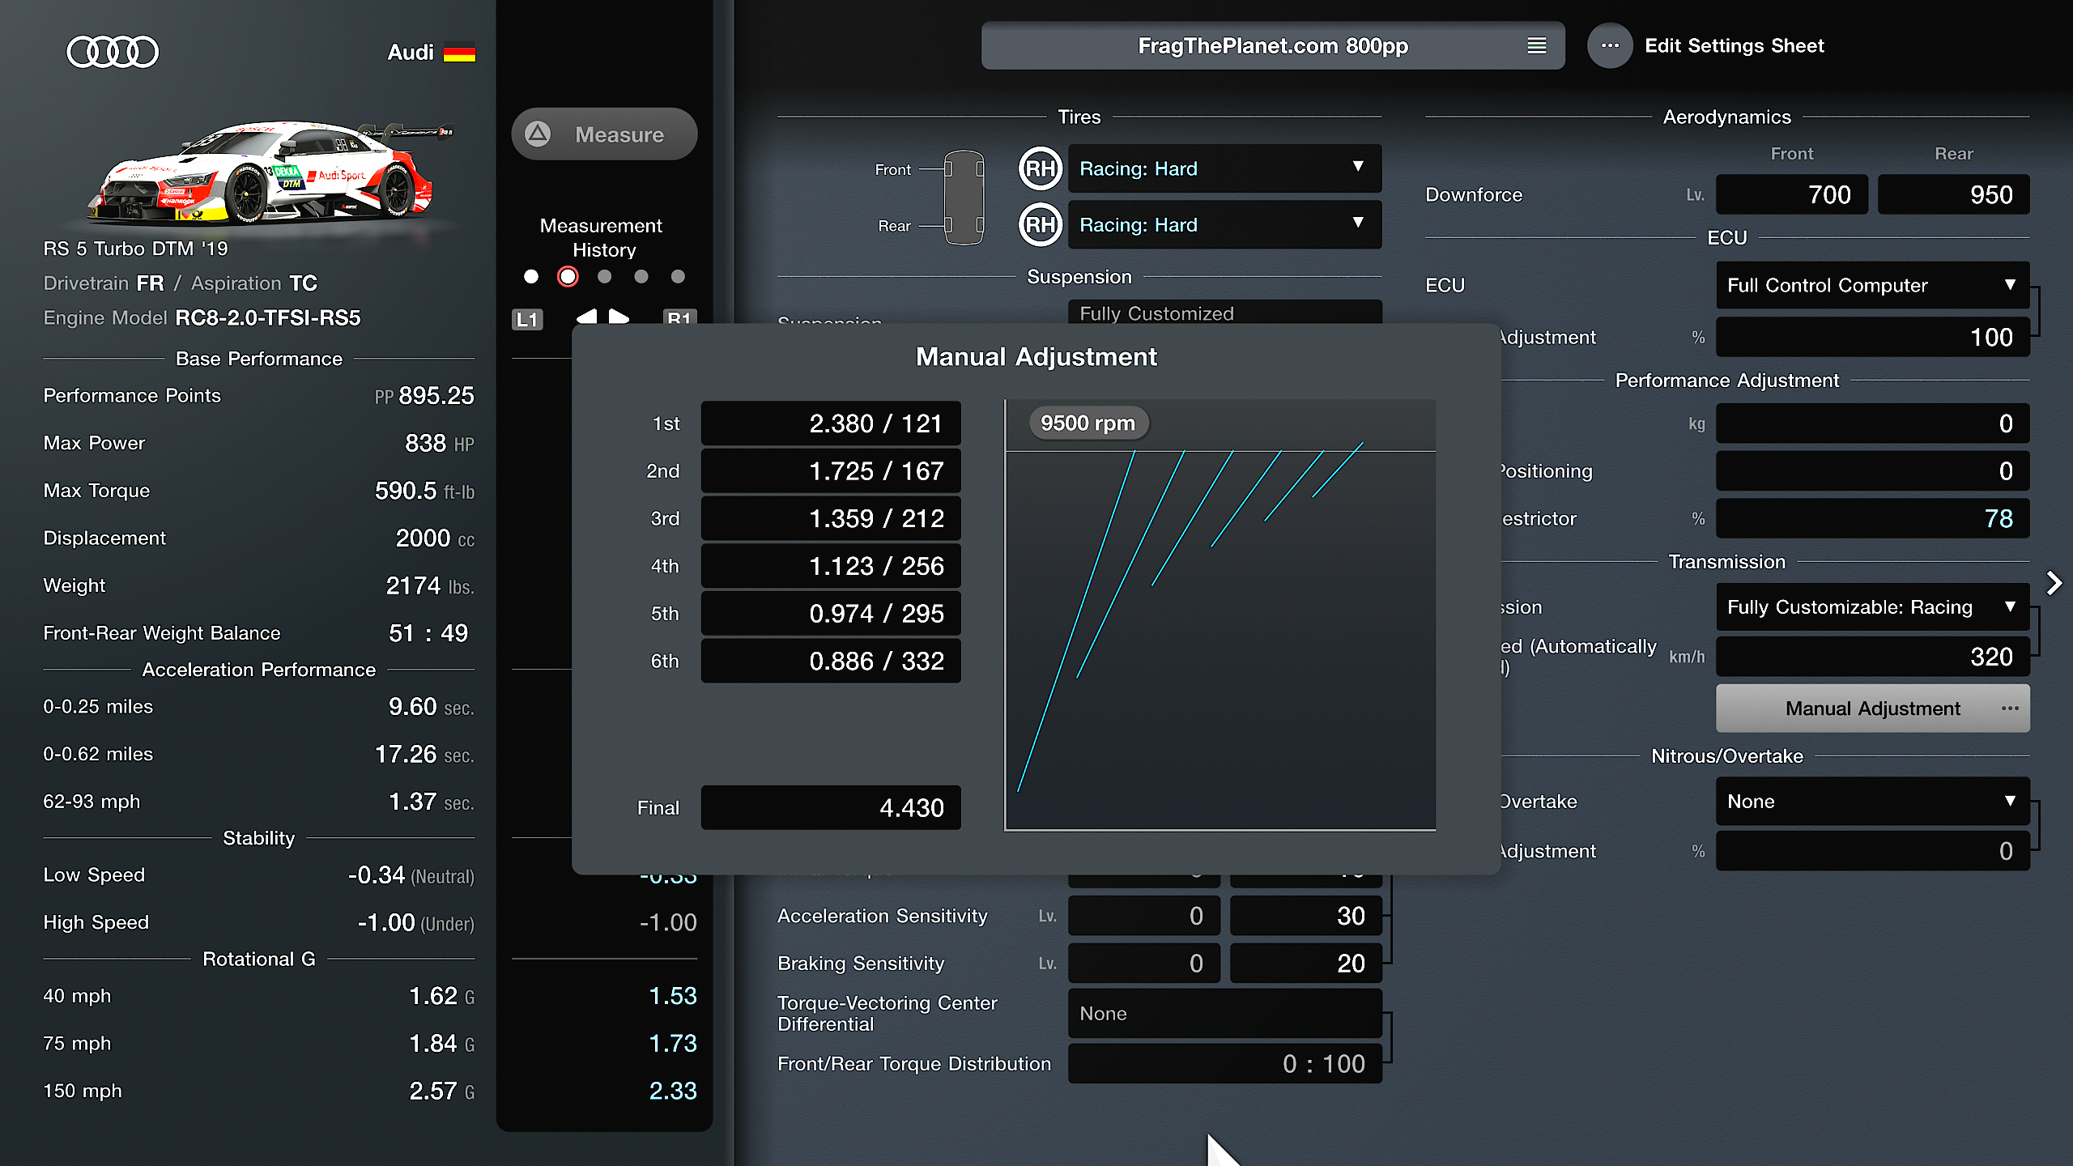Select the Front/Rear Torque Distribution 0 : 100
This screenshot has height=1166, width=2073.
pyautogui.click(x=1224, y=1064)
